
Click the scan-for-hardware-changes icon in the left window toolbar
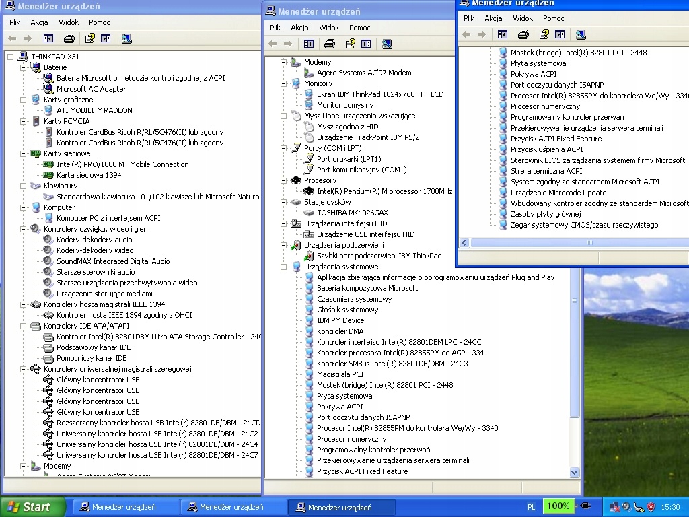tap(126, 38)
